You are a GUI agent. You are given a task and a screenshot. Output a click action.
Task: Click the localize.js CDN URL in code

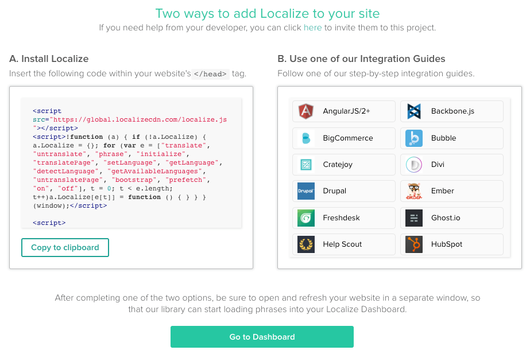tap(140, 119)
